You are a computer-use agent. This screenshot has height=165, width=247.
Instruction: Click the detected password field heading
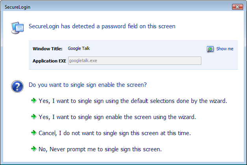102,26
